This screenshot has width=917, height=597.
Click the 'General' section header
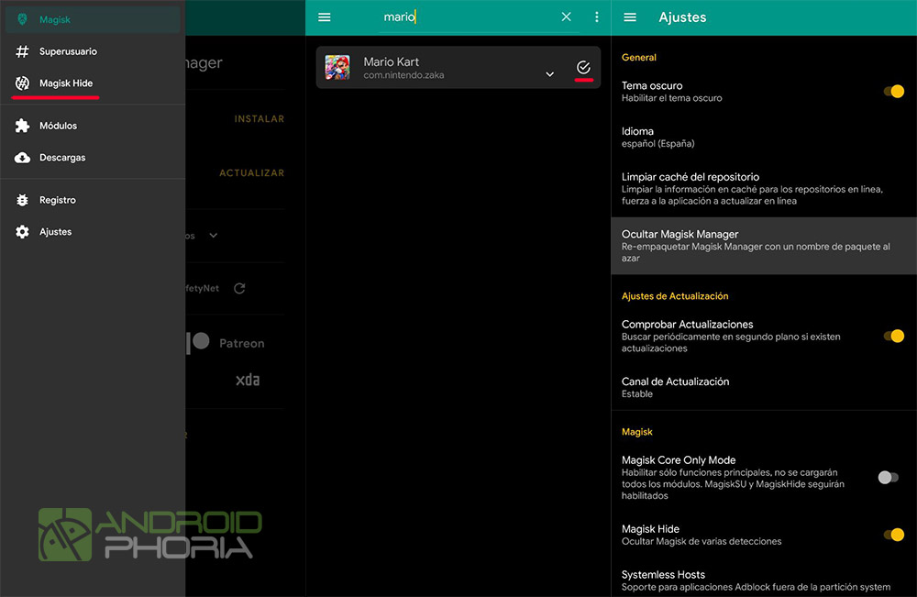click(x=638, y=57)
